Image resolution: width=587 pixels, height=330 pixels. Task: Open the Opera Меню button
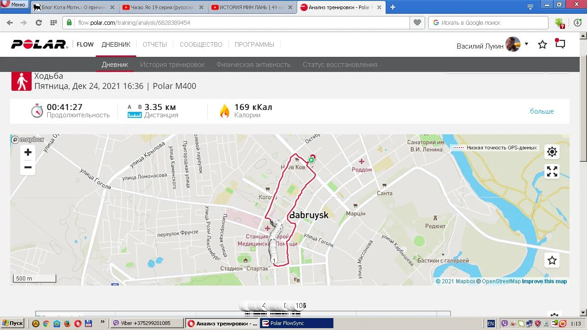[14, 5]
